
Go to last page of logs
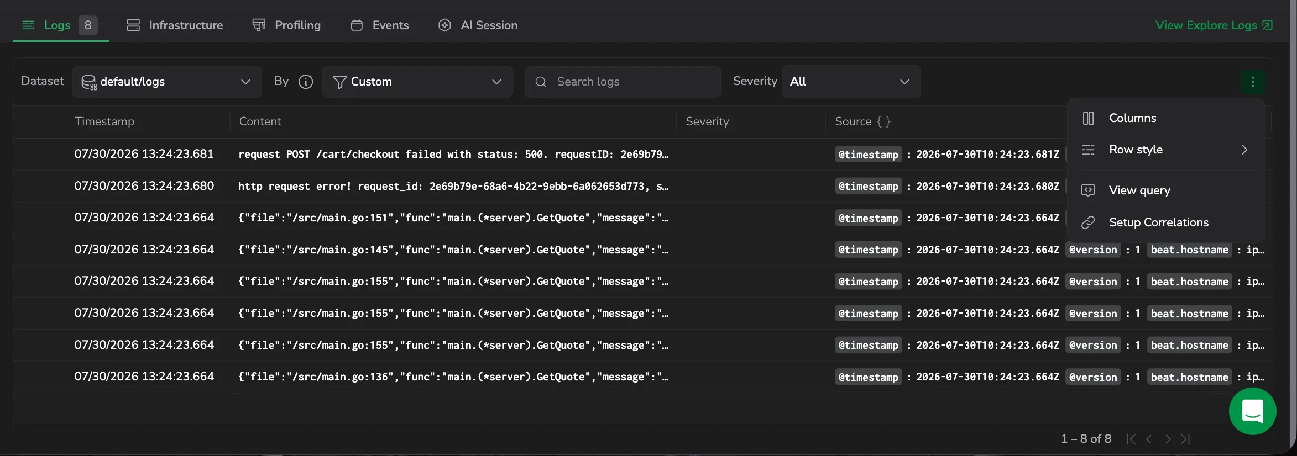[1185, 439]
